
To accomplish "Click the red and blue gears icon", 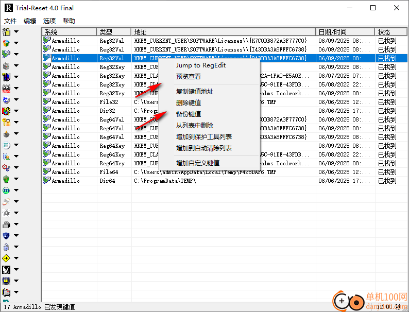I will click(6, 168).
